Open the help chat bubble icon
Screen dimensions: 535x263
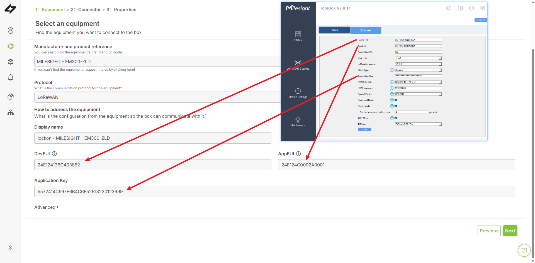tap(524, 250)
